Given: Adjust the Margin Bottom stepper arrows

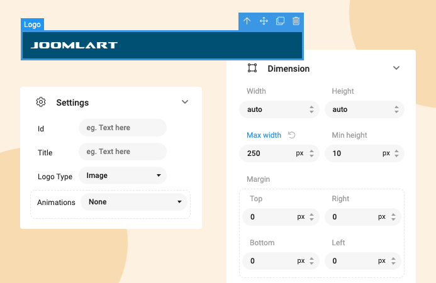Looking at the screenshot, I should tap(311, 261).
